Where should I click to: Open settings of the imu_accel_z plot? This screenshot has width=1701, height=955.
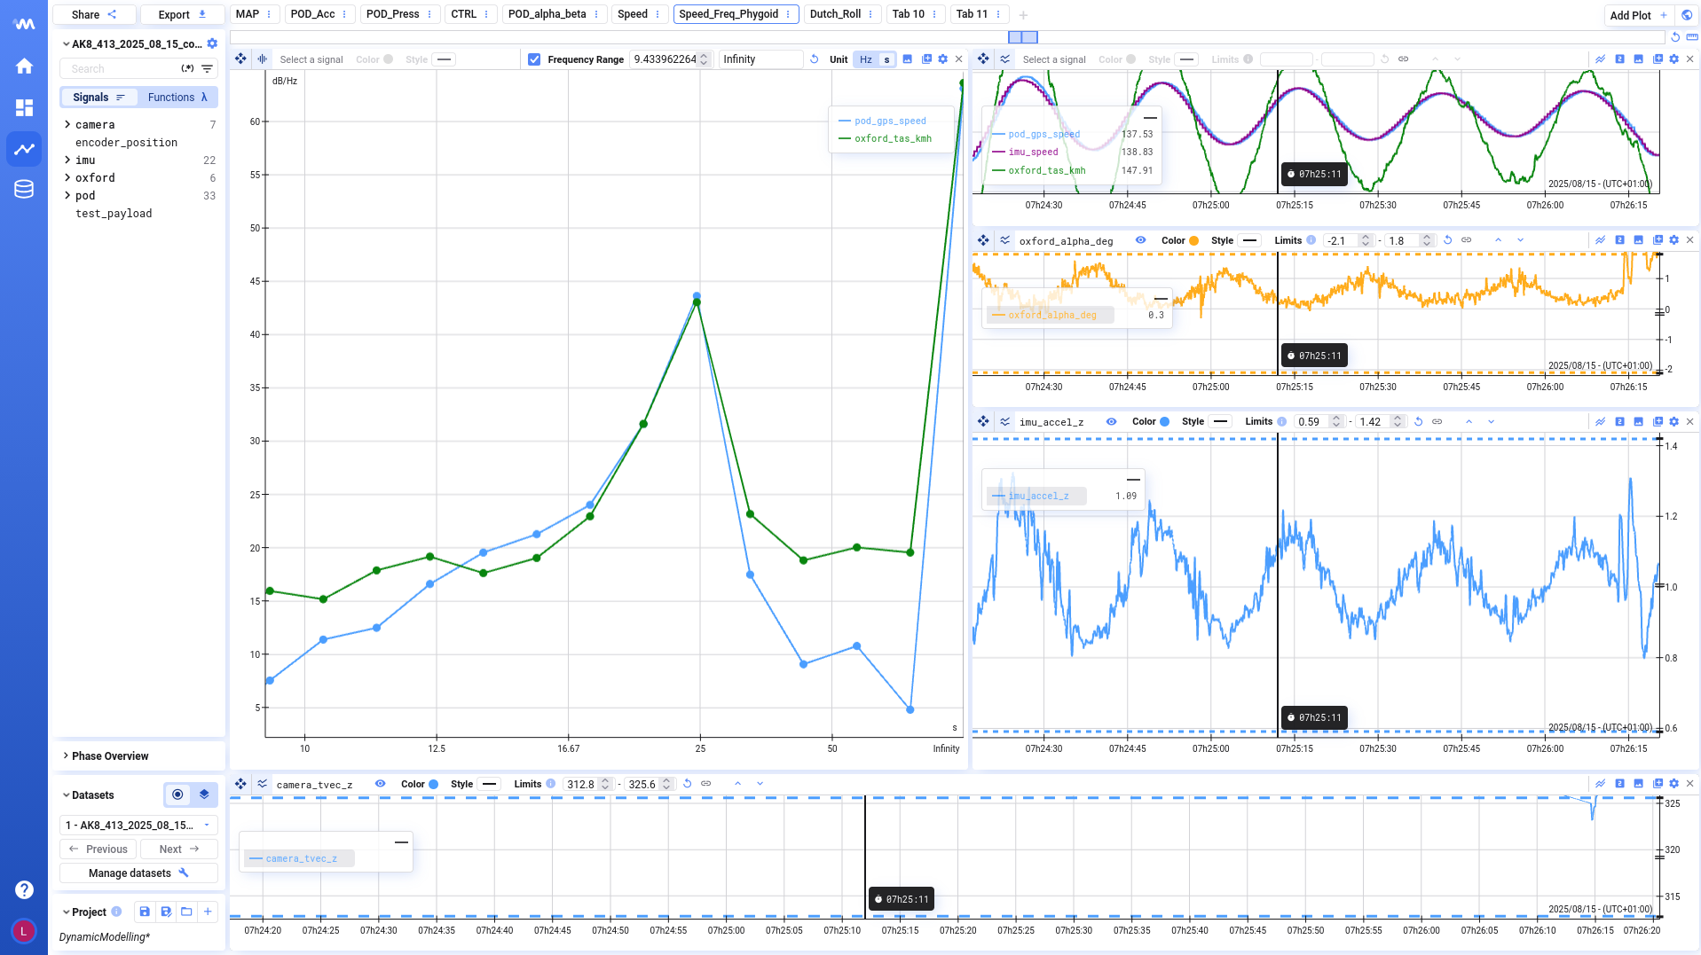pos(1674,422)
